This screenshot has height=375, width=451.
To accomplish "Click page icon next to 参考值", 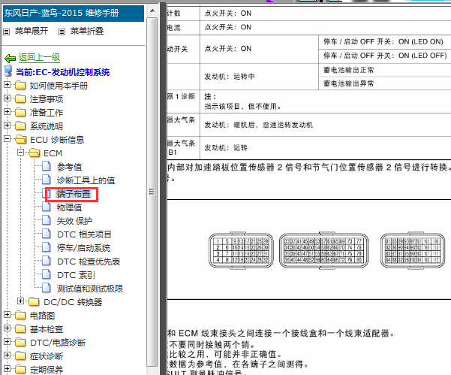I will point(47,166).
